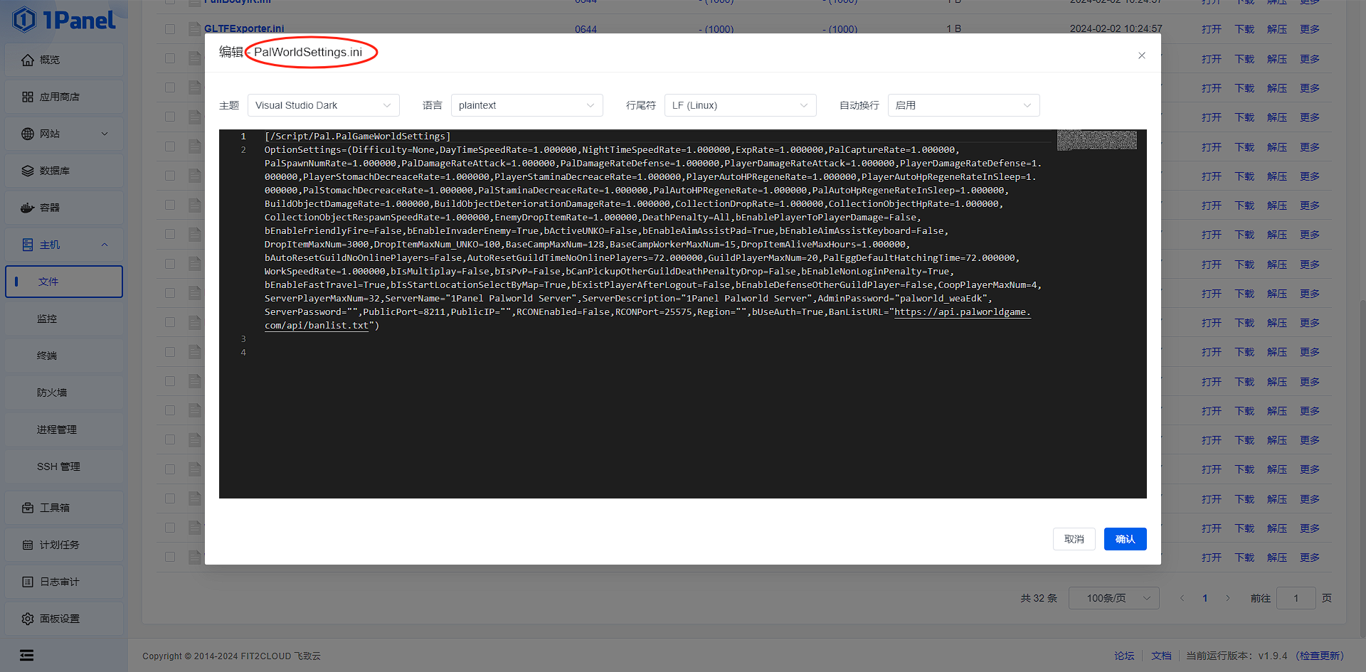Click 下载 for GLTFExporter.ini

tap(1244, 29)
